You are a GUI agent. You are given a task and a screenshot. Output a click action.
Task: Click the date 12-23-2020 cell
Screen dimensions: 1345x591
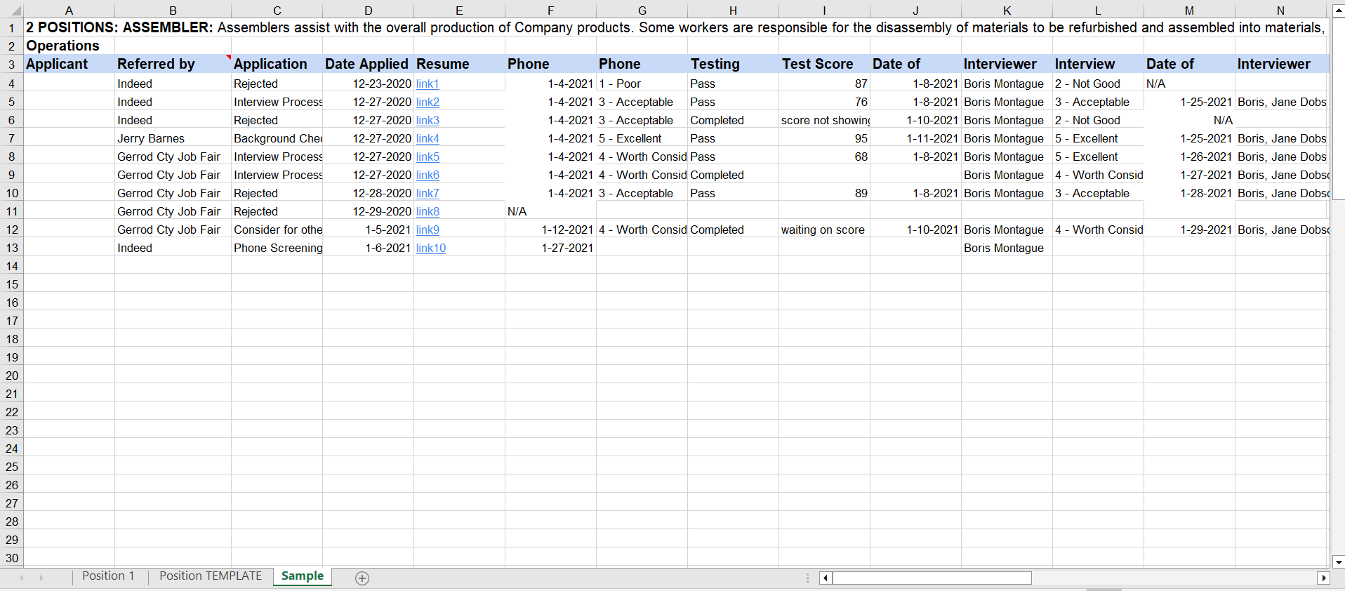click(368, 84)
